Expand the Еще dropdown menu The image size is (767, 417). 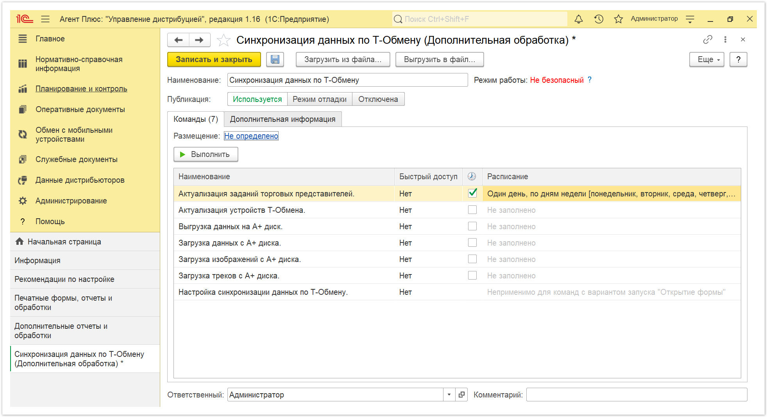706,59
